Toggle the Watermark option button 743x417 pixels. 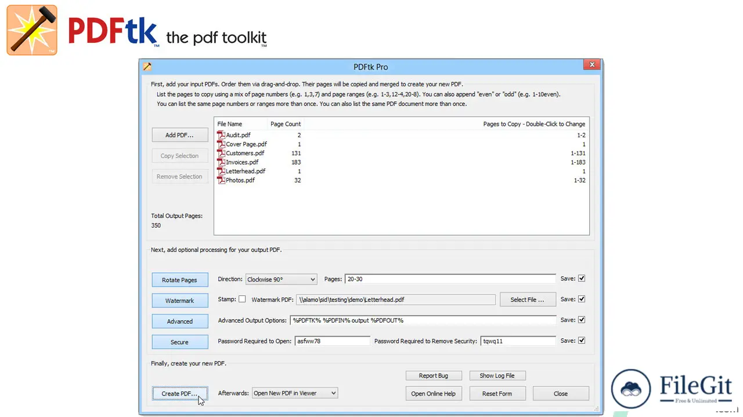(x=180, y=301)
